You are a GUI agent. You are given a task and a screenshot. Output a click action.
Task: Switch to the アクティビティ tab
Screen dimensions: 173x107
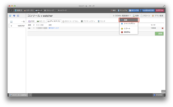pyautogui.click(x=88, y=21)
